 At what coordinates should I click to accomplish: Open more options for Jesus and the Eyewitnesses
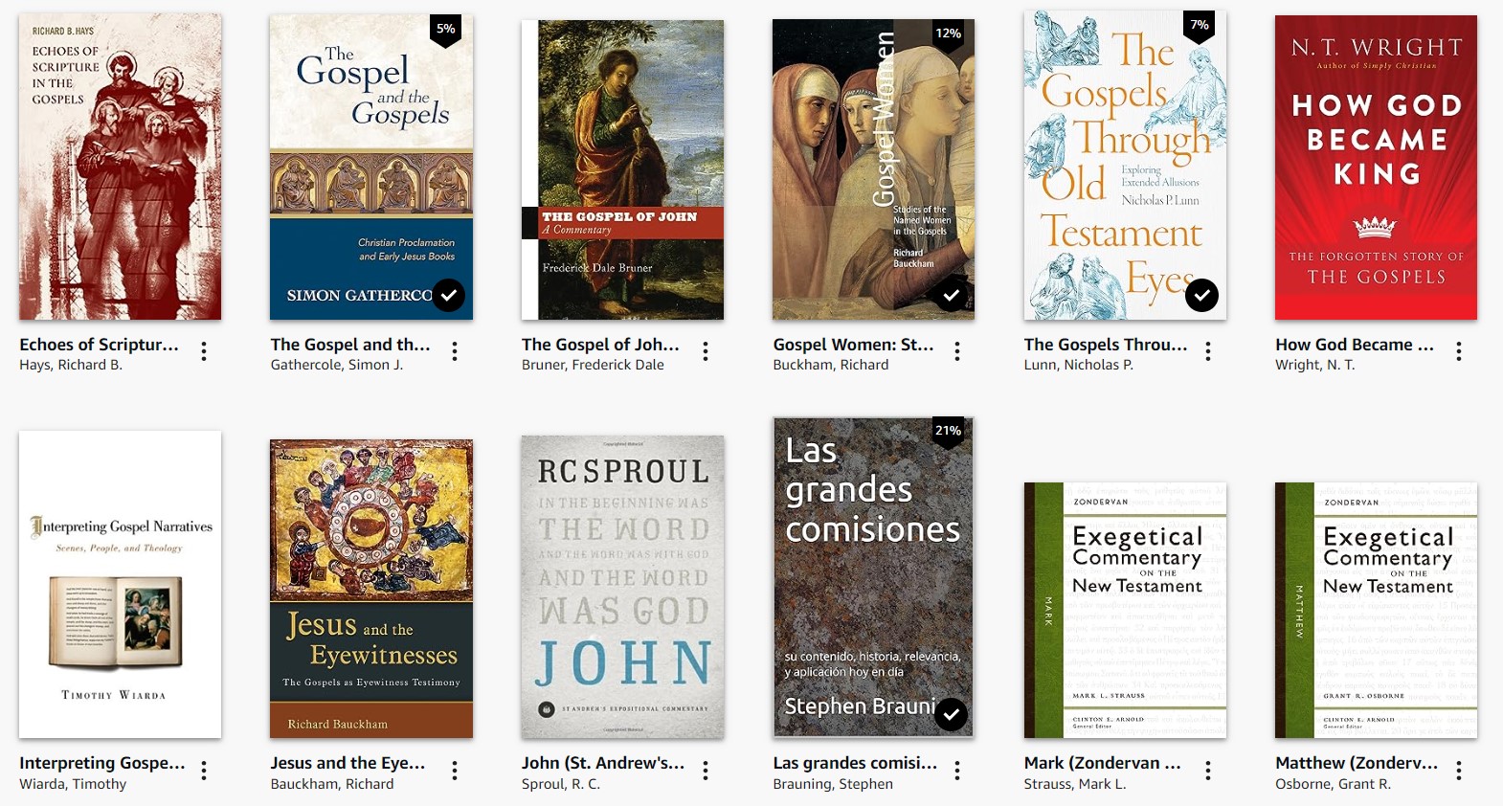point(455,771)
